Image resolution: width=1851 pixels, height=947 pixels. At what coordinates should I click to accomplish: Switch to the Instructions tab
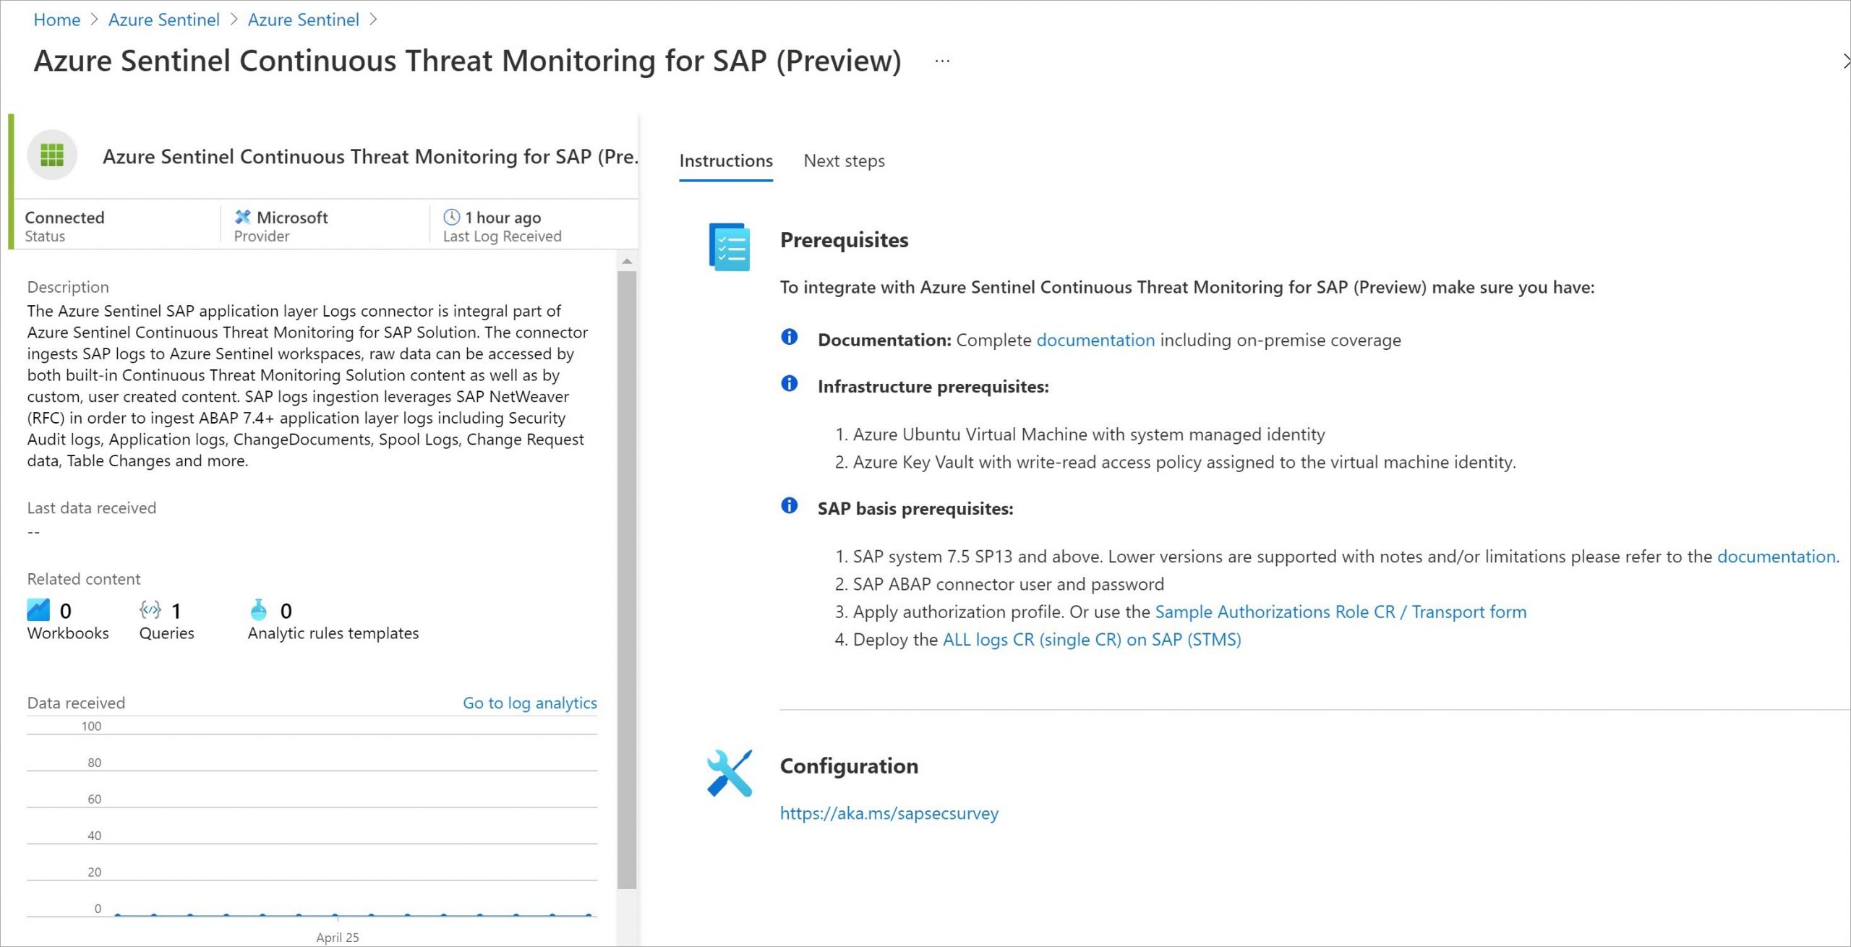click(x=726, y=161)
